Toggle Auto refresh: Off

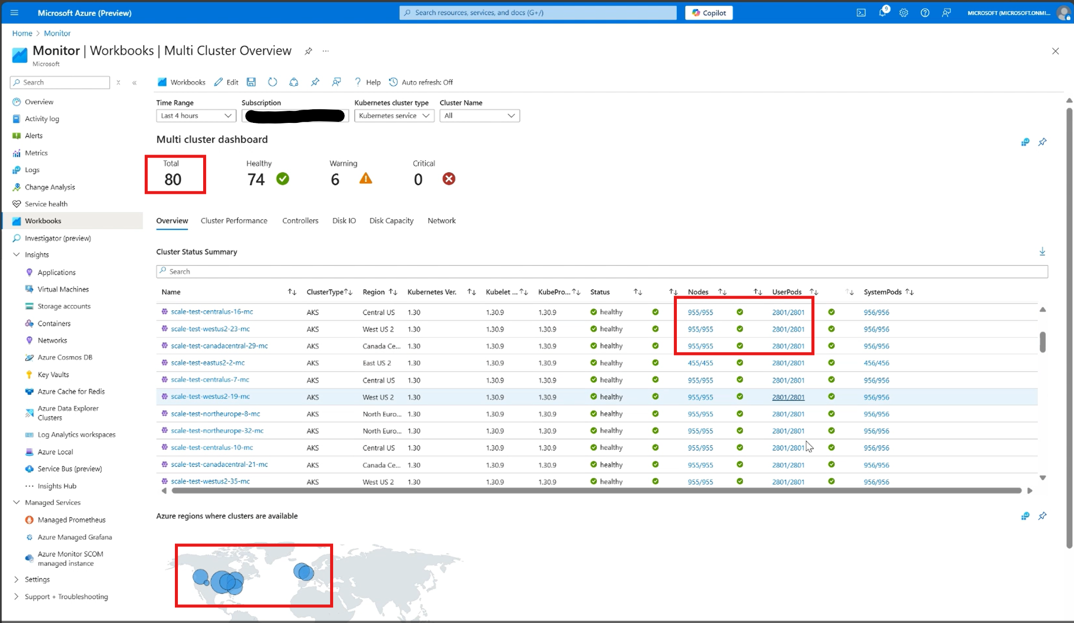click(x=421, y=82)
